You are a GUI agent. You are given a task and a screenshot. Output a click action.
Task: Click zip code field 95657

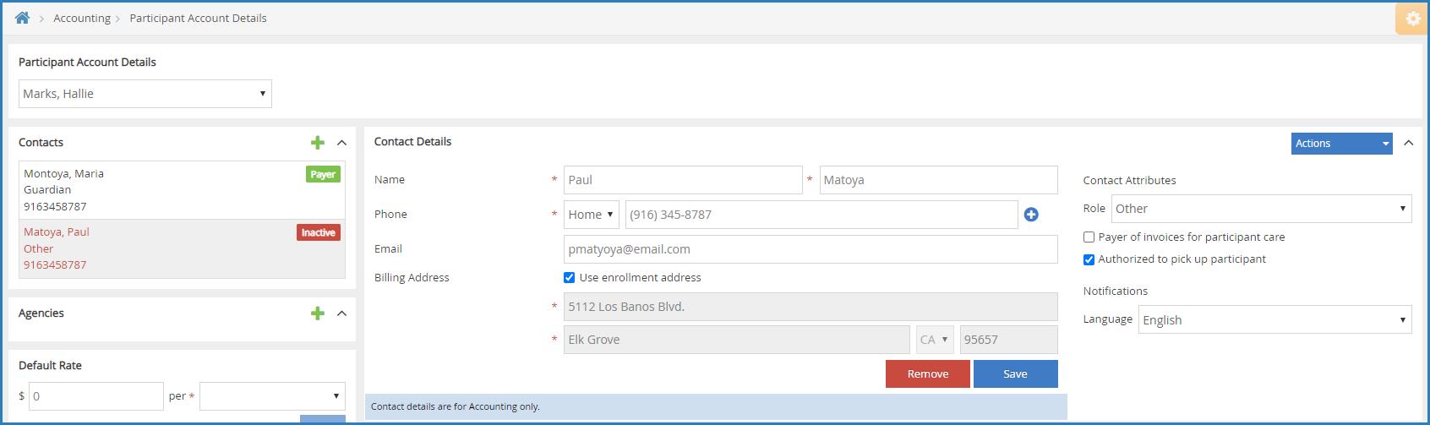click(1009, 340)
